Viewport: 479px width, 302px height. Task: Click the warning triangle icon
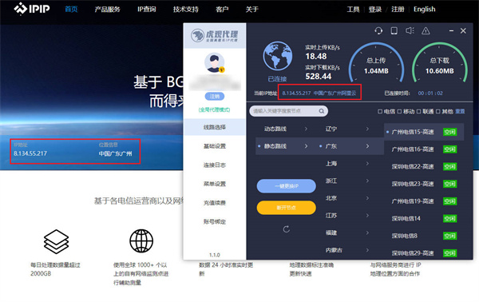pyautogui.click(x=426, y=30)
